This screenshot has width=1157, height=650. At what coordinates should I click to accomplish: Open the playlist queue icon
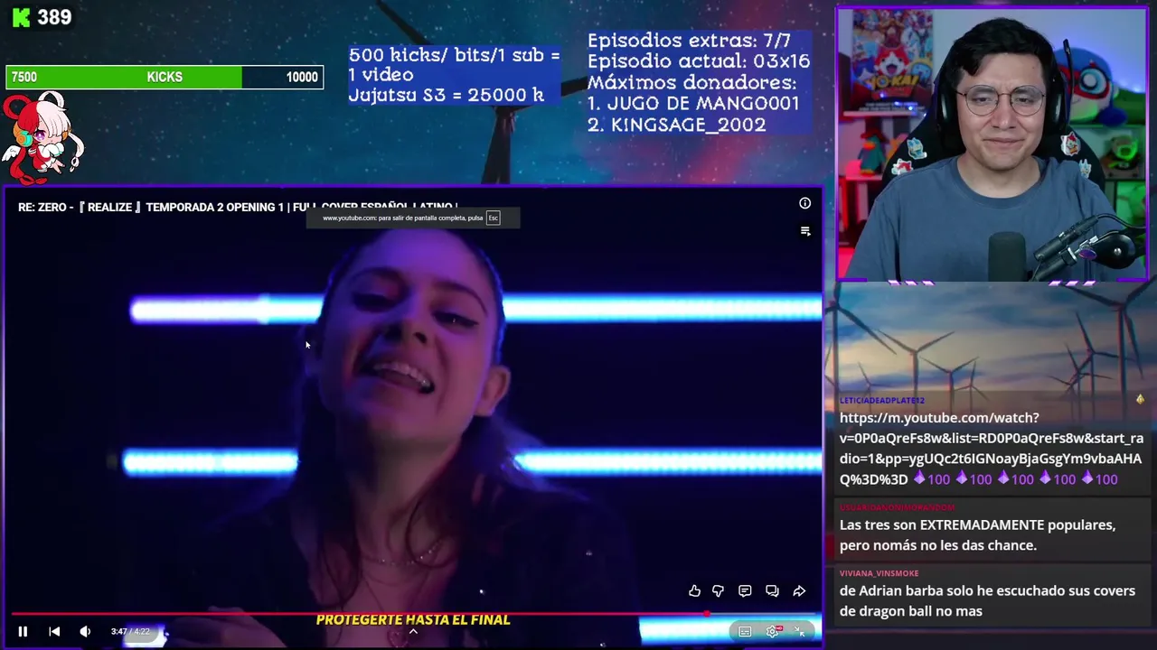(805, 231)
